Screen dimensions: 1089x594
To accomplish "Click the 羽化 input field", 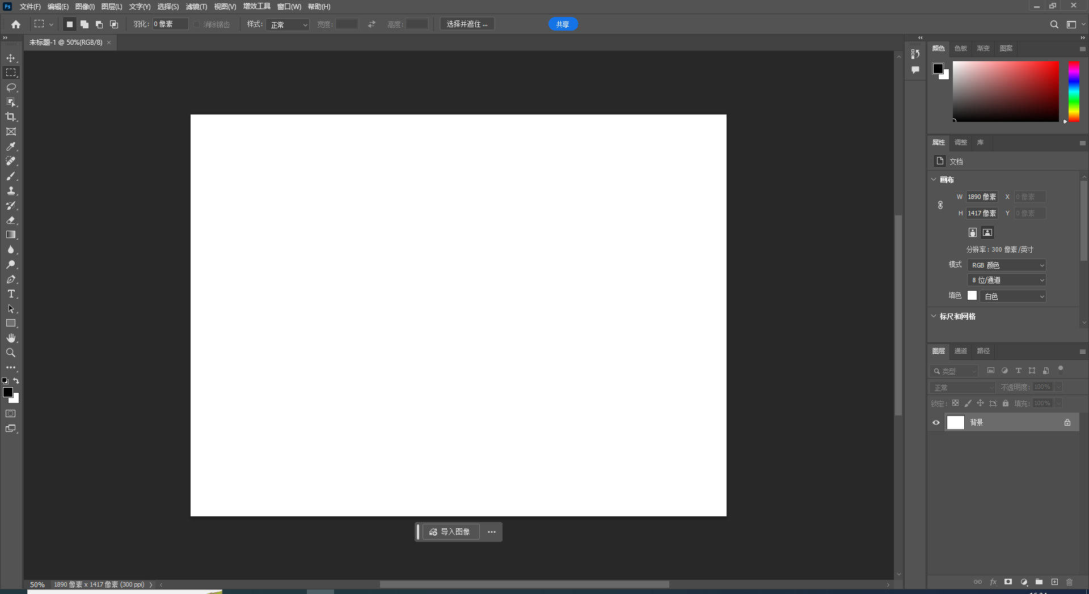I will (170, 24).
